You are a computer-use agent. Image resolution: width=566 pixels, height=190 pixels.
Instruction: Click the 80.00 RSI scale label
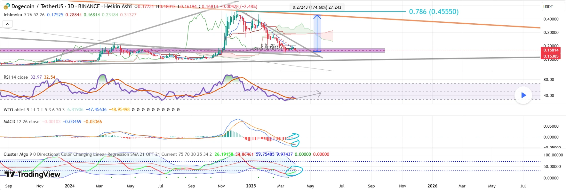pyautogui.click(x=549, y=80)
